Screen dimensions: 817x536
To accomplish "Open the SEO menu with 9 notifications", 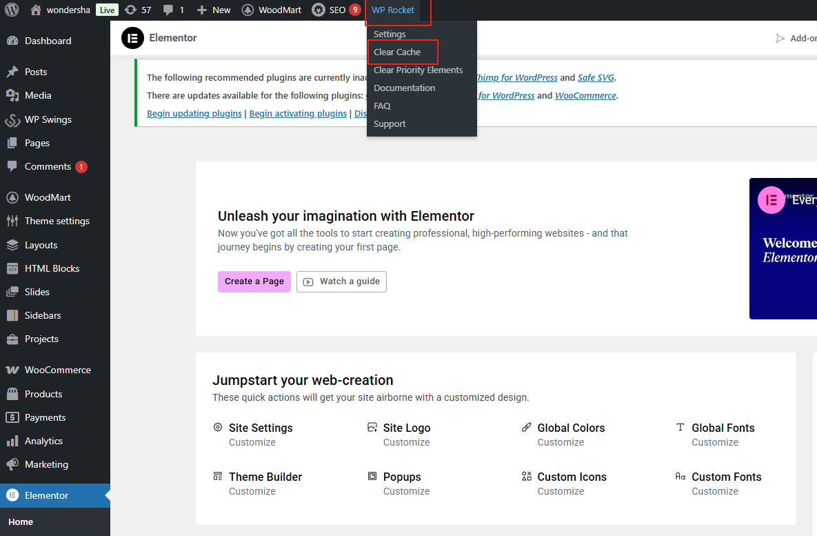I will point(336,10).
